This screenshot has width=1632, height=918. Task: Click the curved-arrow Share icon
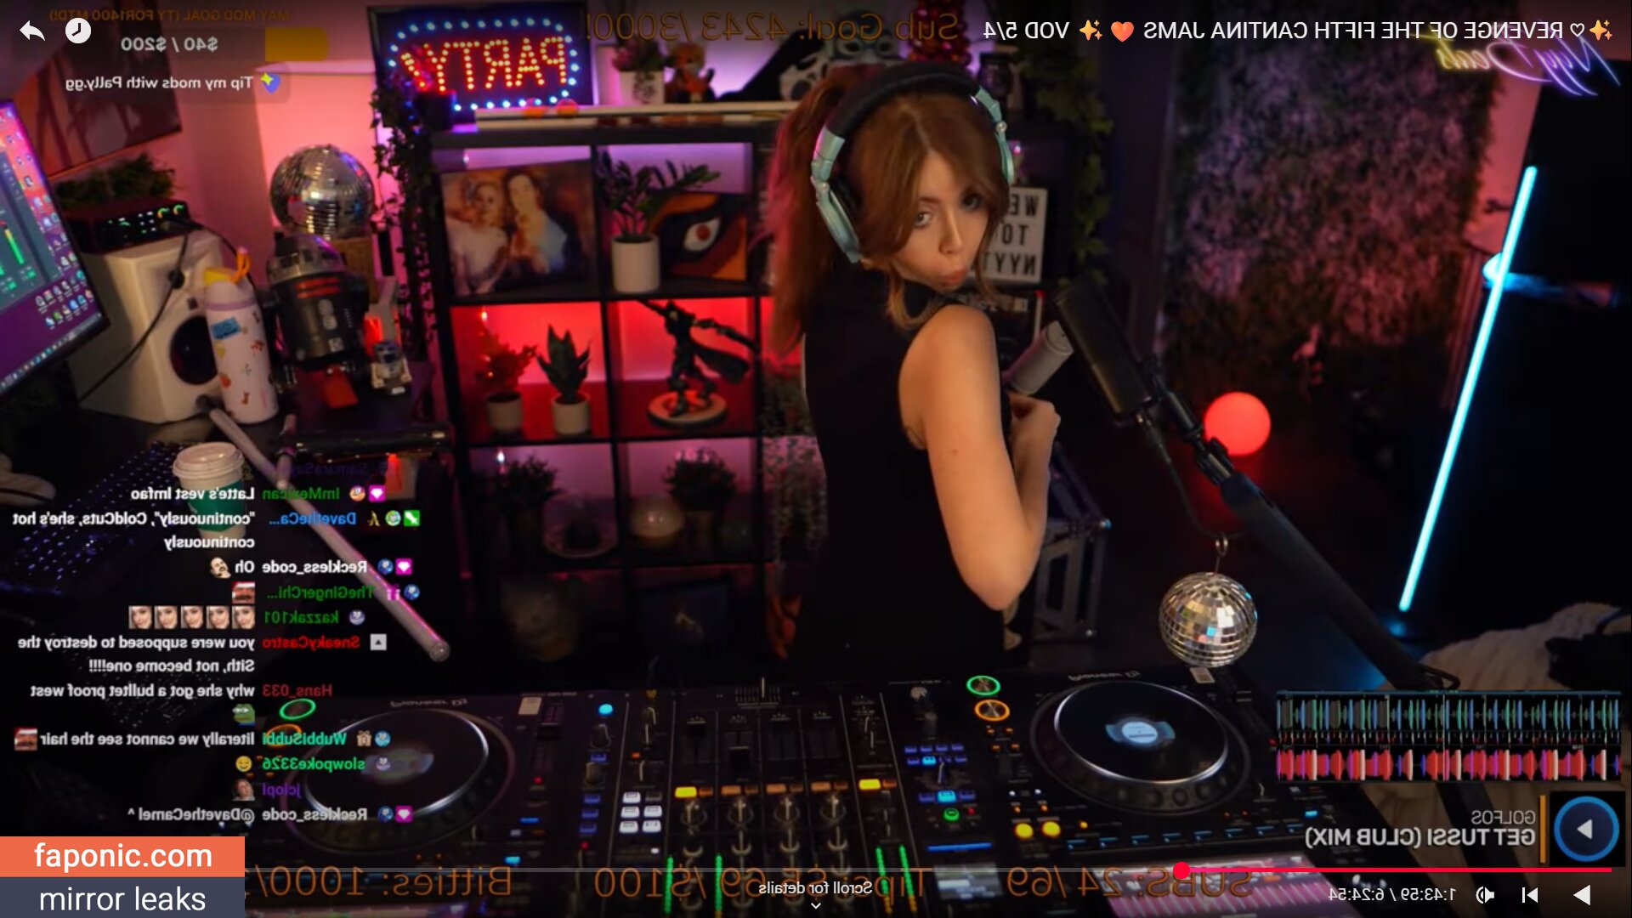(x=32, y=31)
